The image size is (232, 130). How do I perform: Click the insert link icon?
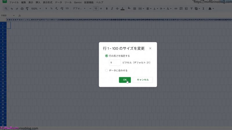pos(176,9)
